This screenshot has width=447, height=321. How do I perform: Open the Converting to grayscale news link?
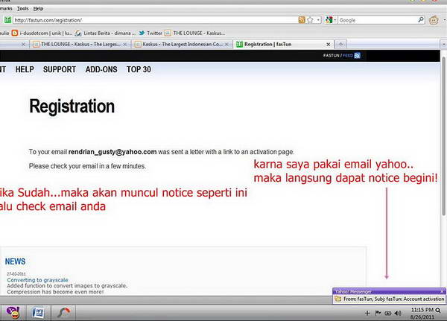pos(38,280)
